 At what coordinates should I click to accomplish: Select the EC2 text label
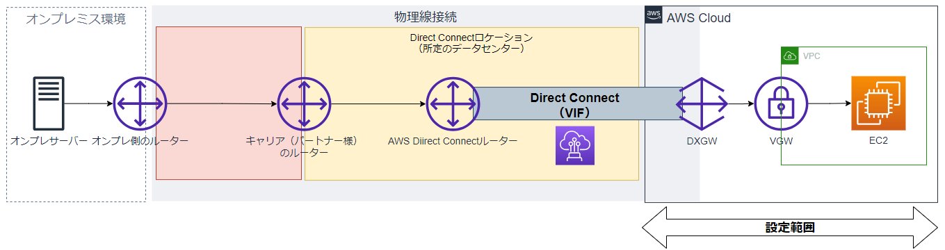878,141
